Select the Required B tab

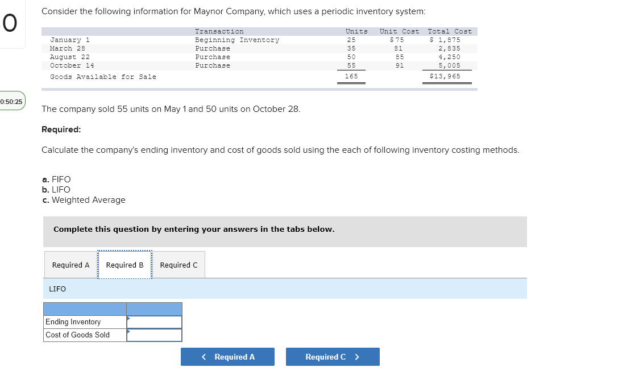coord(125,265)
